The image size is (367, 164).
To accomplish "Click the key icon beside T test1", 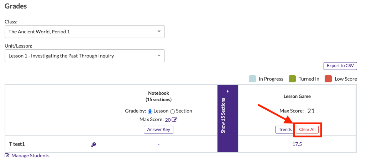I will coord(93,144).
